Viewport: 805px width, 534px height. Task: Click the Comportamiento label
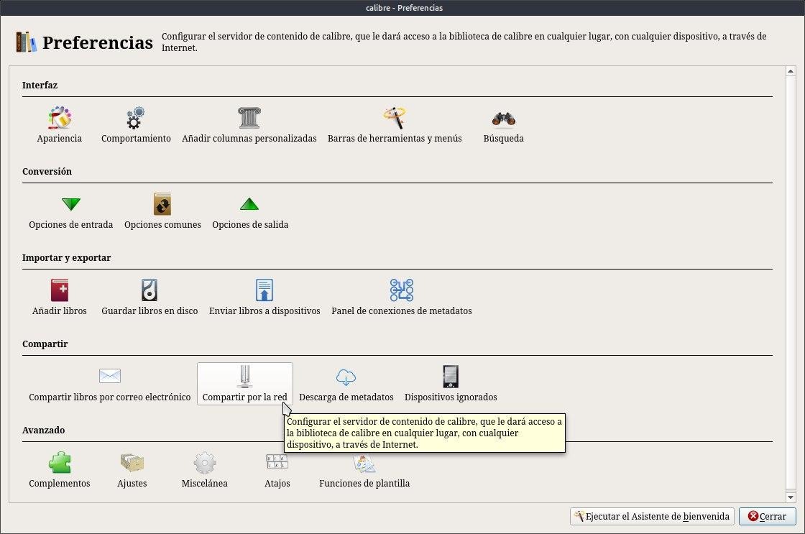136,138
